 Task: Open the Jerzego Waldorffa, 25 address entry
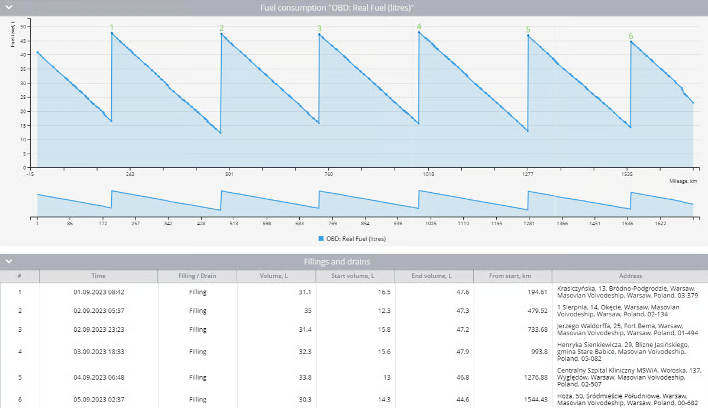coord(627,329)
